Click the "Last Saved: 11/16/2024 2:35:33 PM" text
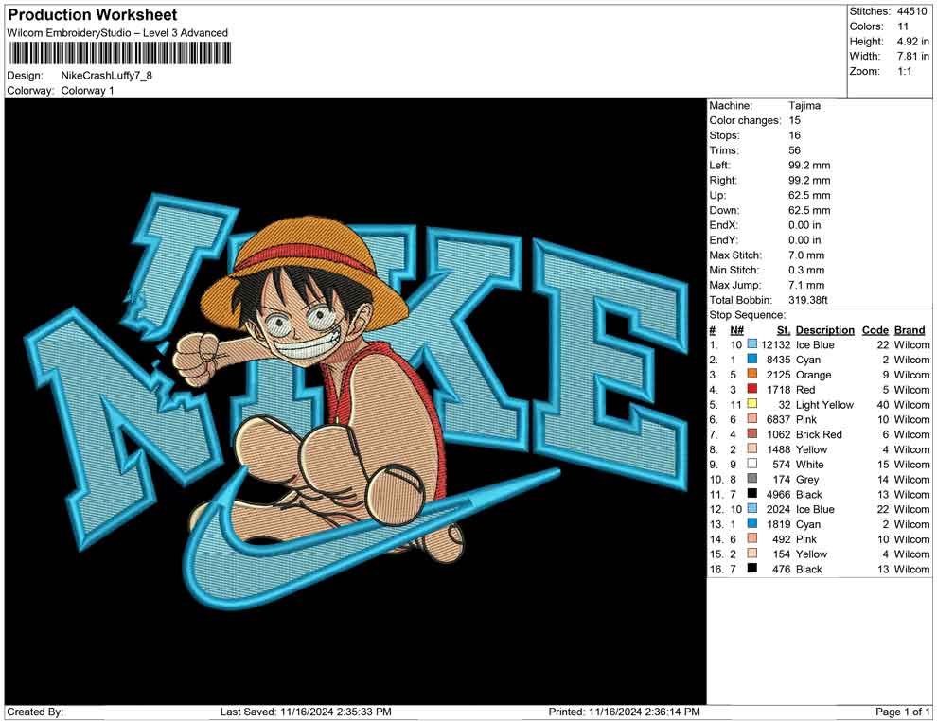 (306, 712)
